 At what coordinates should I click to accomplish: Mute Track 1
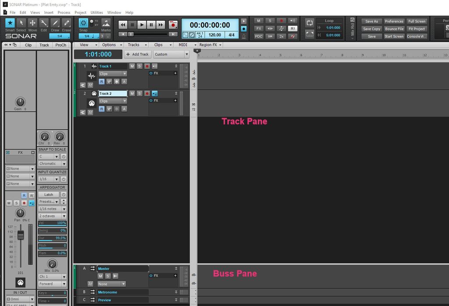pos(132,66)
